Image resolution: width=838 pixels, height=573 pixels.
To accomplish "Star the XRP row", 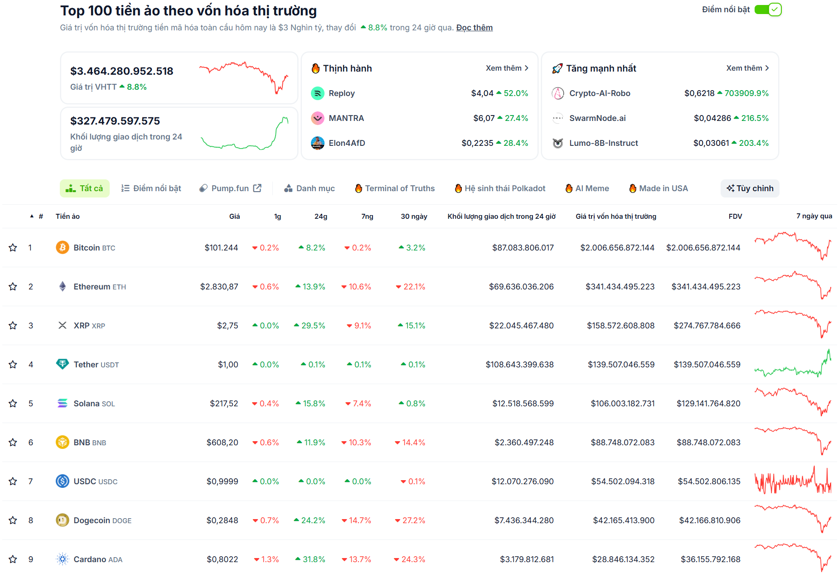I will pos(13,326).
